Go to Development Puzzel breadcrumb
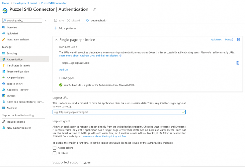Viewport: 245px width, 167px height. tap(25, 3)
